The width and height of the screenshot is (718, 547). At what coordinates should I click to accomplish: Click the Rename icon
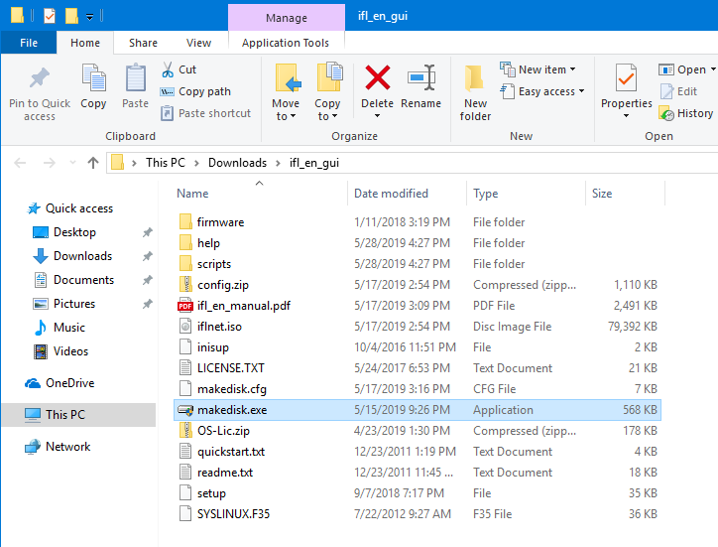click(421, 77)
